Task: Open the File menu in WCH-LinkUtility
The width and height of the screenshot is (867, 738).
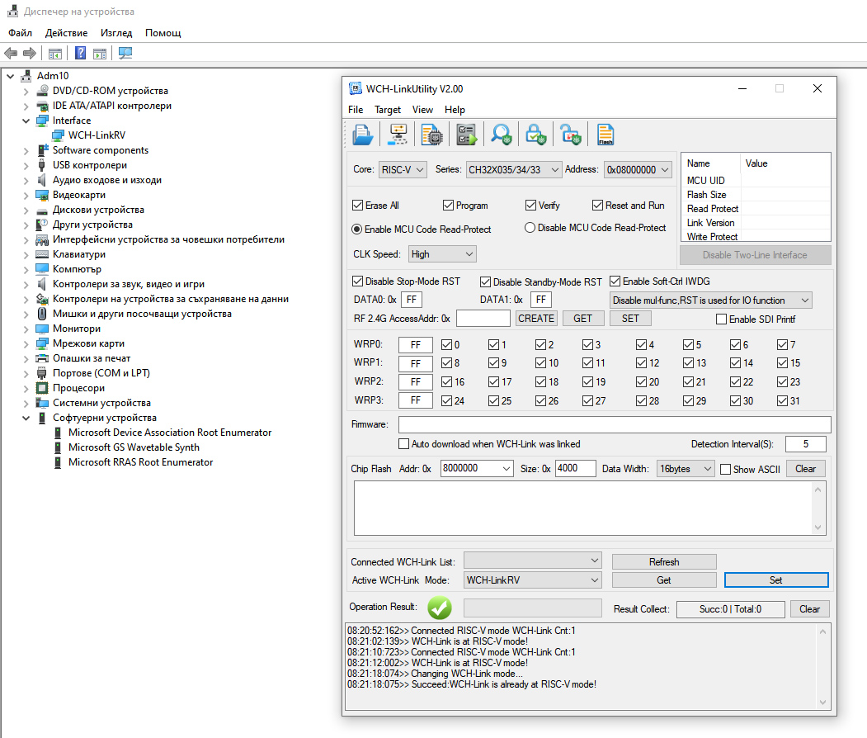Action: tap(356, 110)
